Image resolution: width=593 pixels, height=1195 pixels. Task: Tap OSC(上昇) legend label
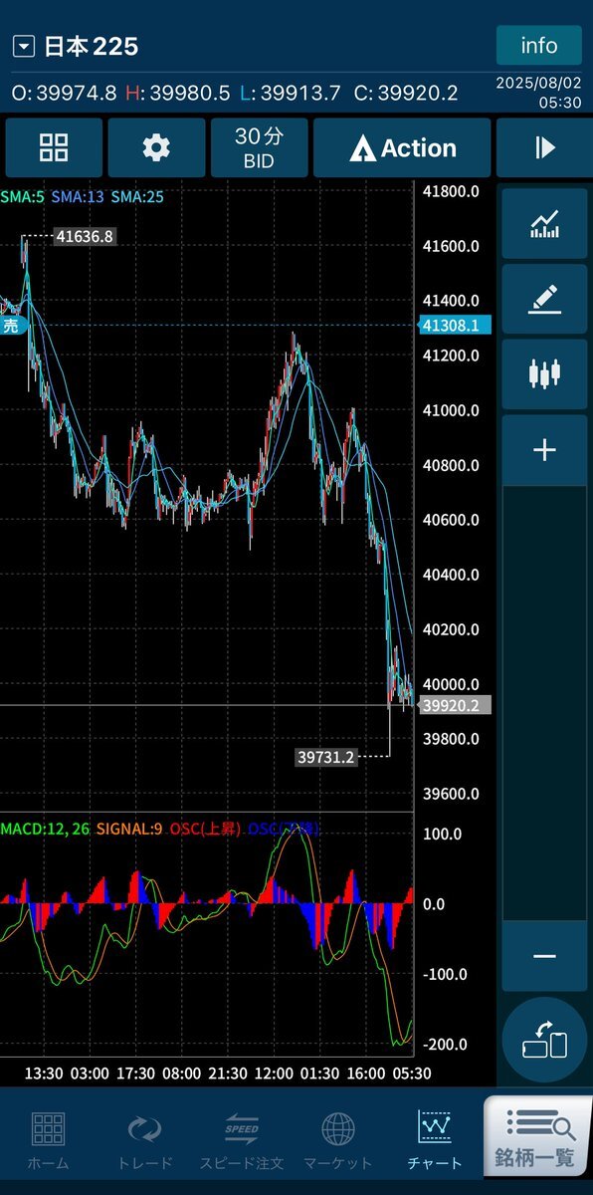pyautogui.click(x=206, y=829)
